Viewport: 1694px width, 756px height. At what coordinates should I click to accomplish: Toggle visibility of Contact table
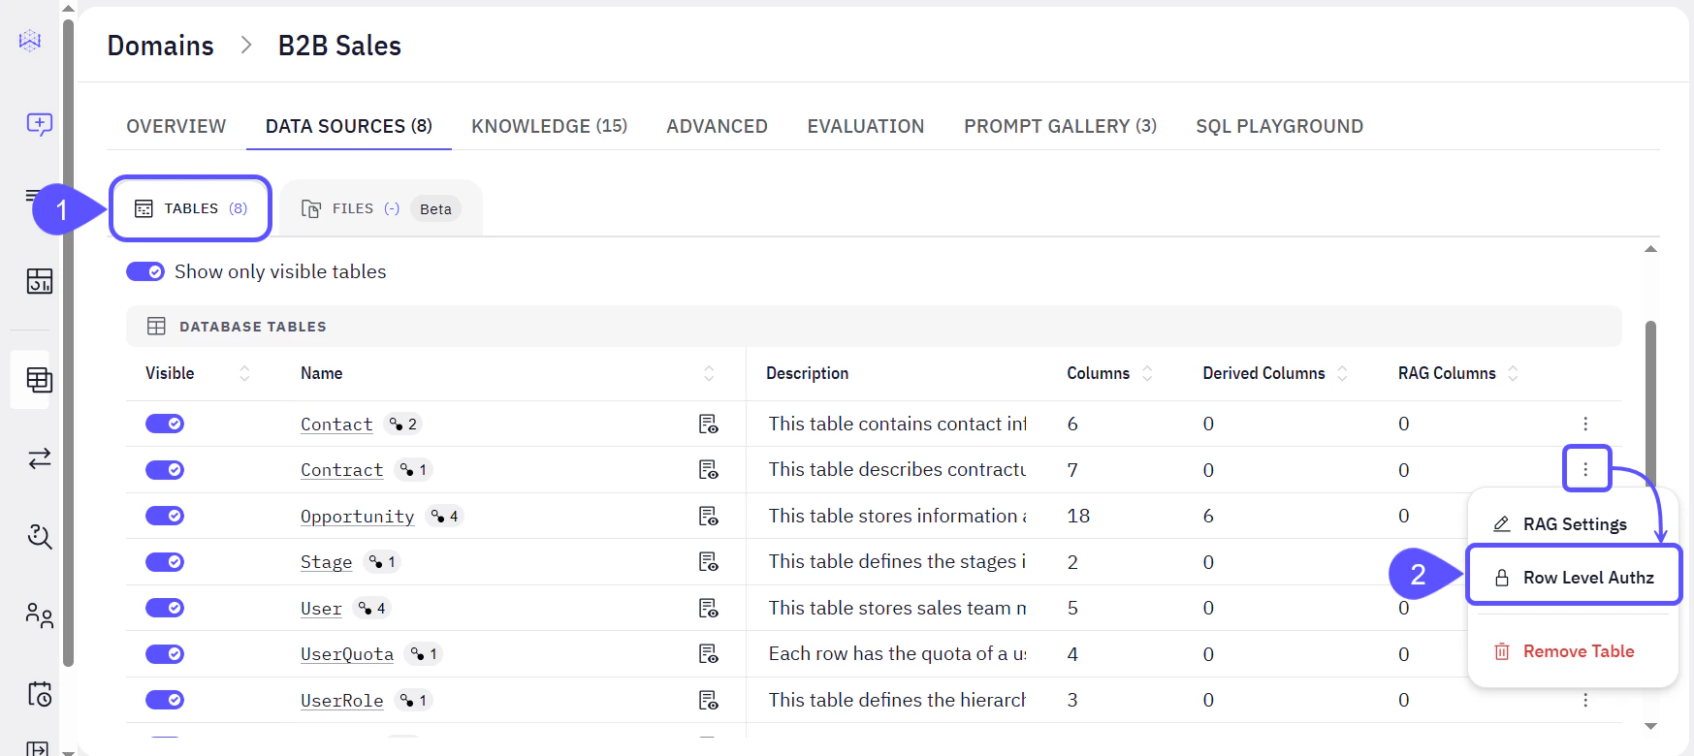(x=165, y=424)
